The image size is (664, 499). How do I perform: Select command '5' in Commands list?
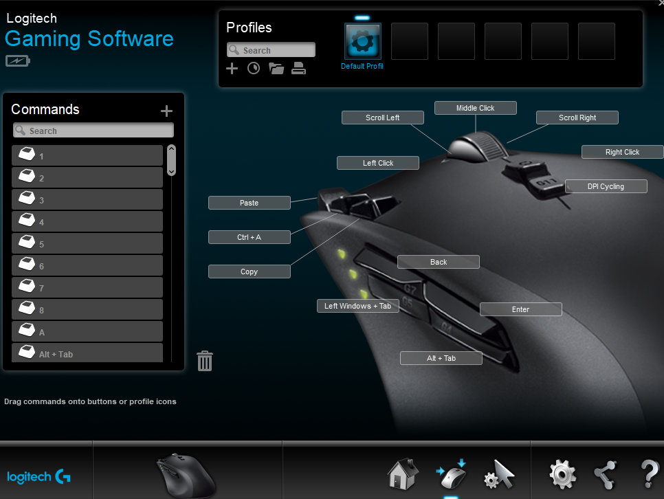[87, 243]
